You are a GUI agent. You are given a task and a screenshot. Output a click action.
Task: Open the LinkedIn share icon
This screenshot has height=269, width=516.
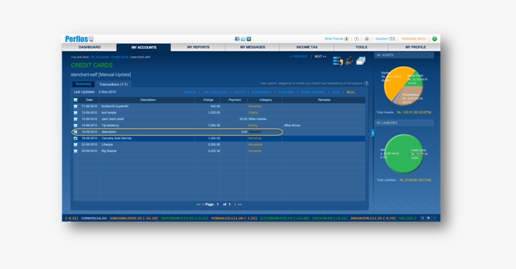click(249, 39)
